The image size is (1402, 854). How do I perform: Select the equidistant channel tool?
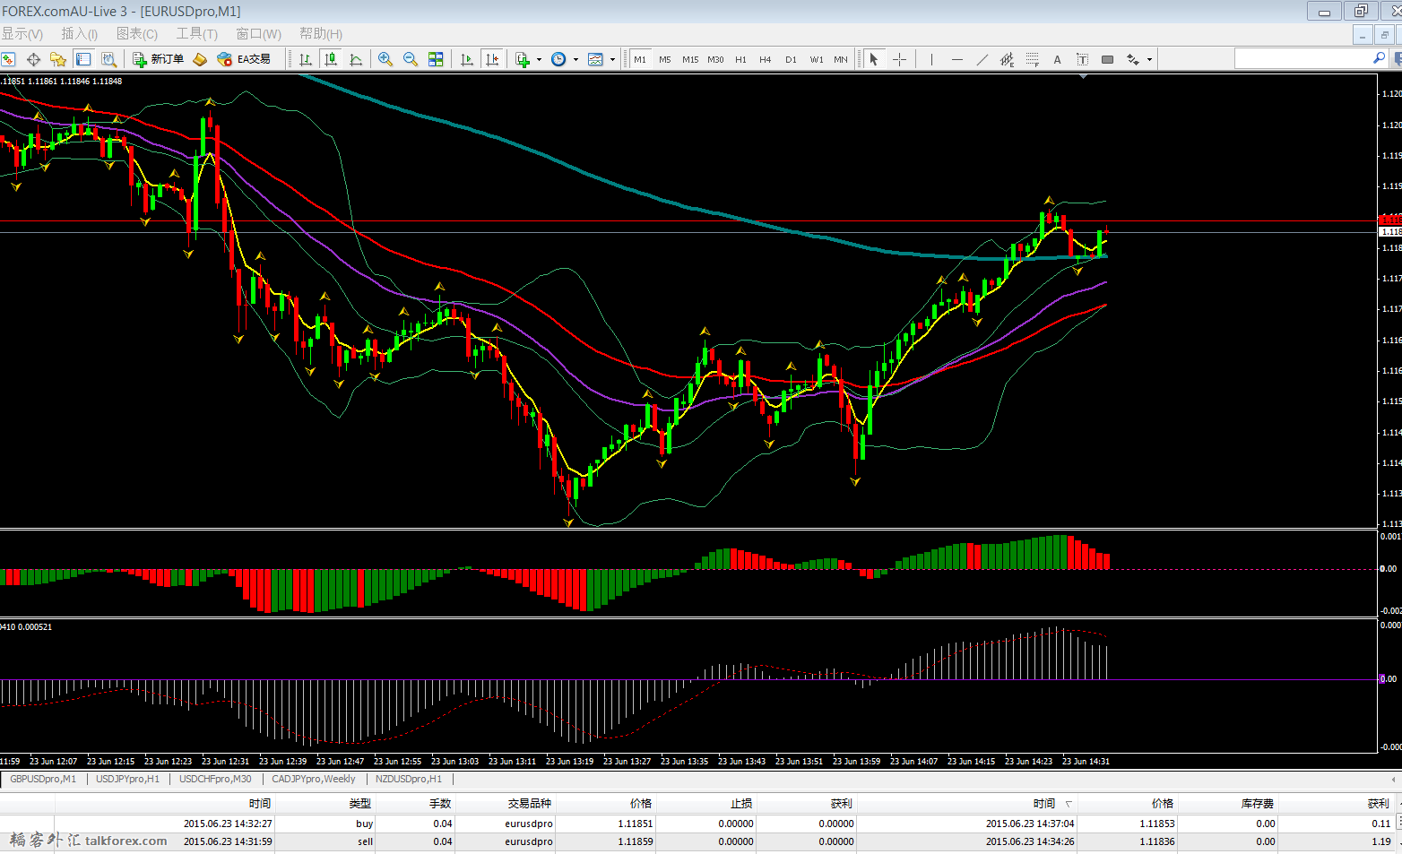pyautogui.click(x=1008, y=59)
